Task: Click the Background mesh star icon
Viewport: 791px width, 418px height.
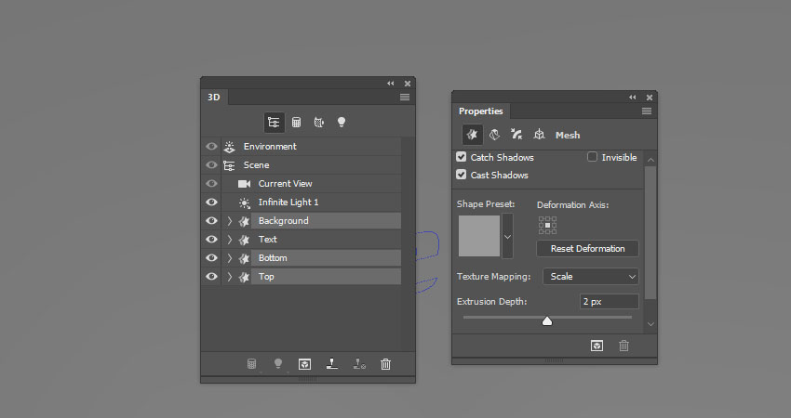Action: pyautogui.click(x=244, y=221)
